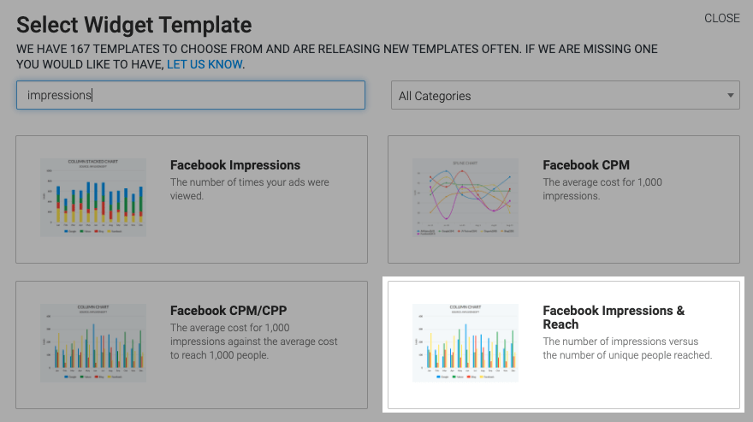Click the average cost per 1,000 impressions description
Viewport: 753px width, 422px height.
[602, 189]
